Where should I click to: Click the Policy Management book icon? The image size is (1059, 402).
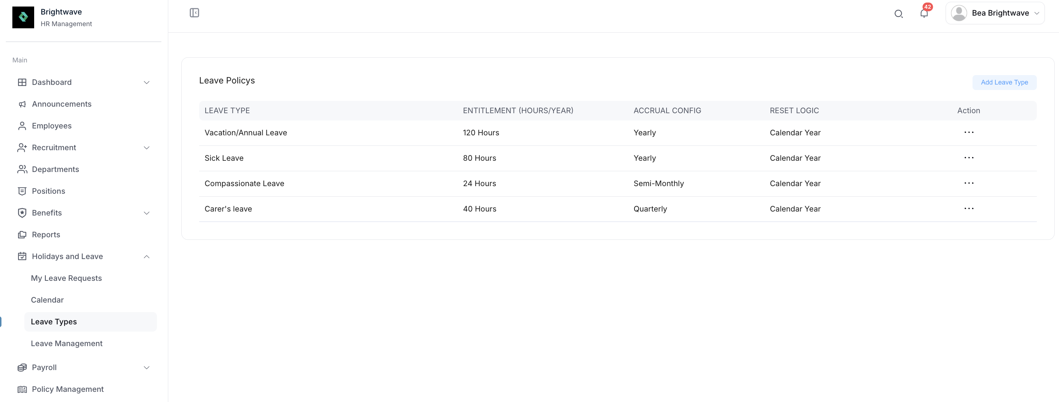click(x=22, y=389)
